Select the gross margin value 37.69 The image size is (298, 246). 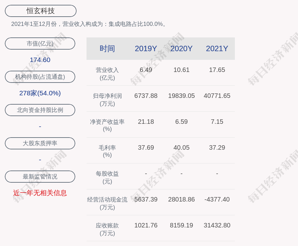[146, 147]
